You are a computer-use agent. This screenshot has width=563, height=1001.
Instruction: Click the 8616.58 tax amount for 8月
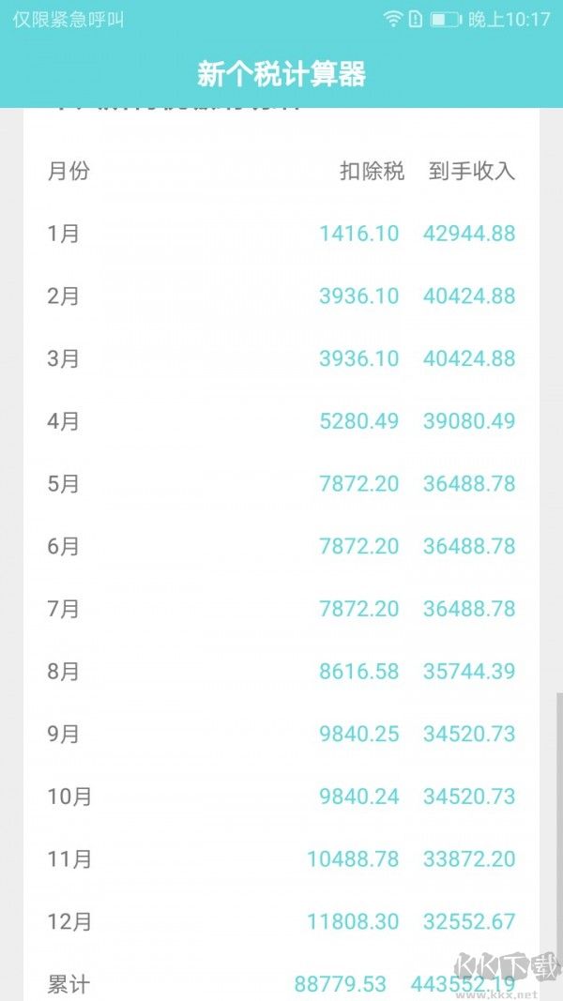tap(358, 672)
